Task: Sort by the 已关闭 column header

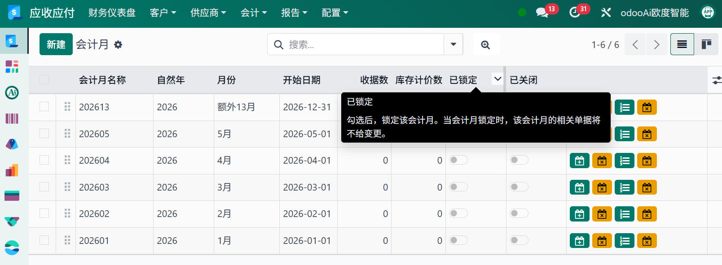Action: (524, 80)
